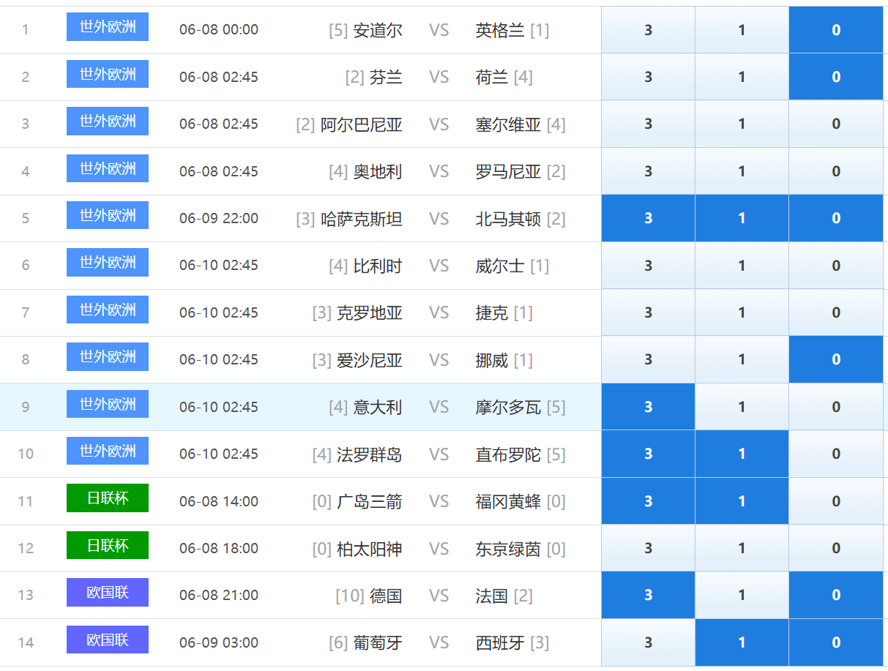Image resolution: width=888 pixels, height=671 pixels.
Task: Deselect loss (0) for 芬兰 vs 荷兰
Action: tap(836, 77)
